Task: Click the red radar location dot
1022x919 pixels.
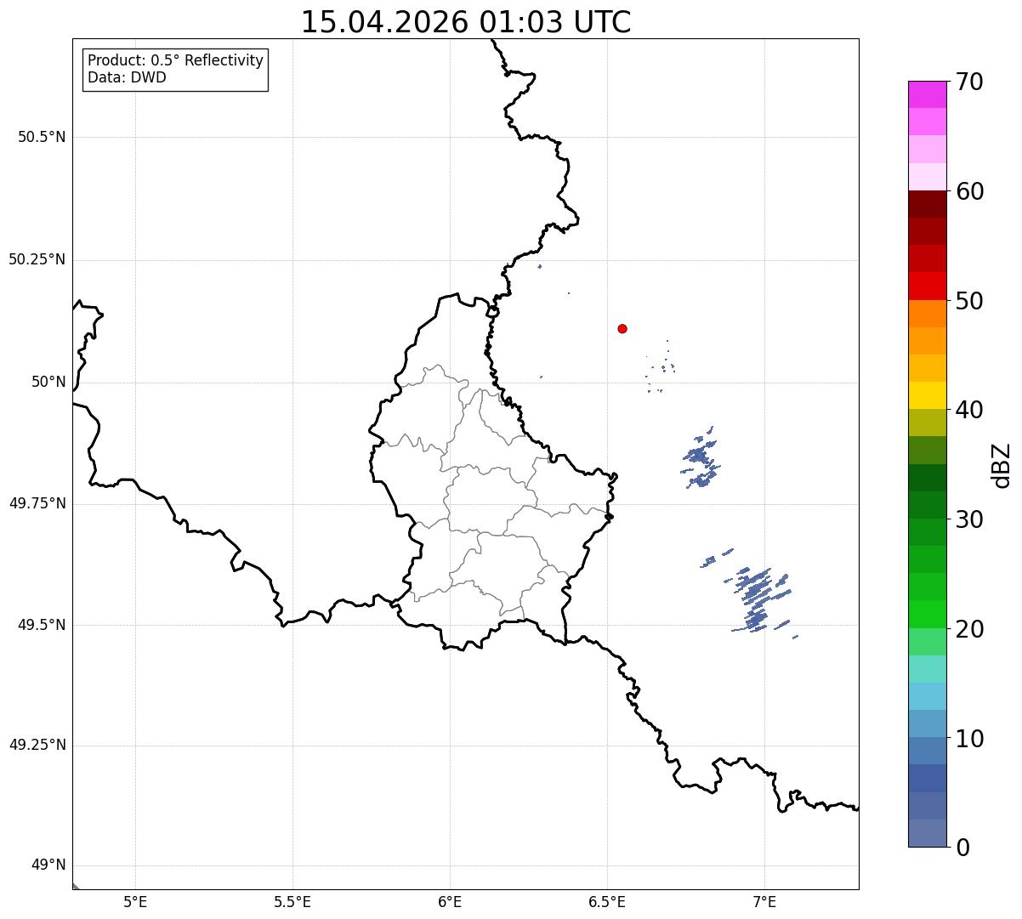Action: click(622, 328)
